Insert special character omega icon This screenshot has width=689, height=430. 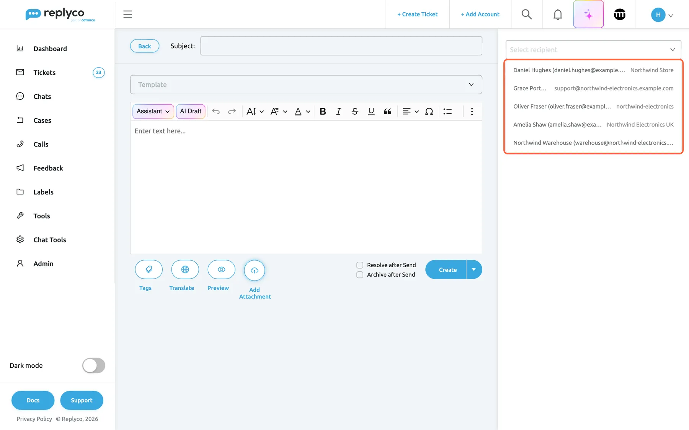[429, 111]
